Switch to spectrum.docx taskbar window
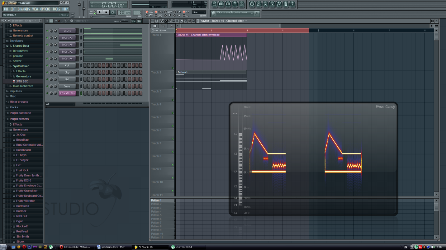 point(114,247)
